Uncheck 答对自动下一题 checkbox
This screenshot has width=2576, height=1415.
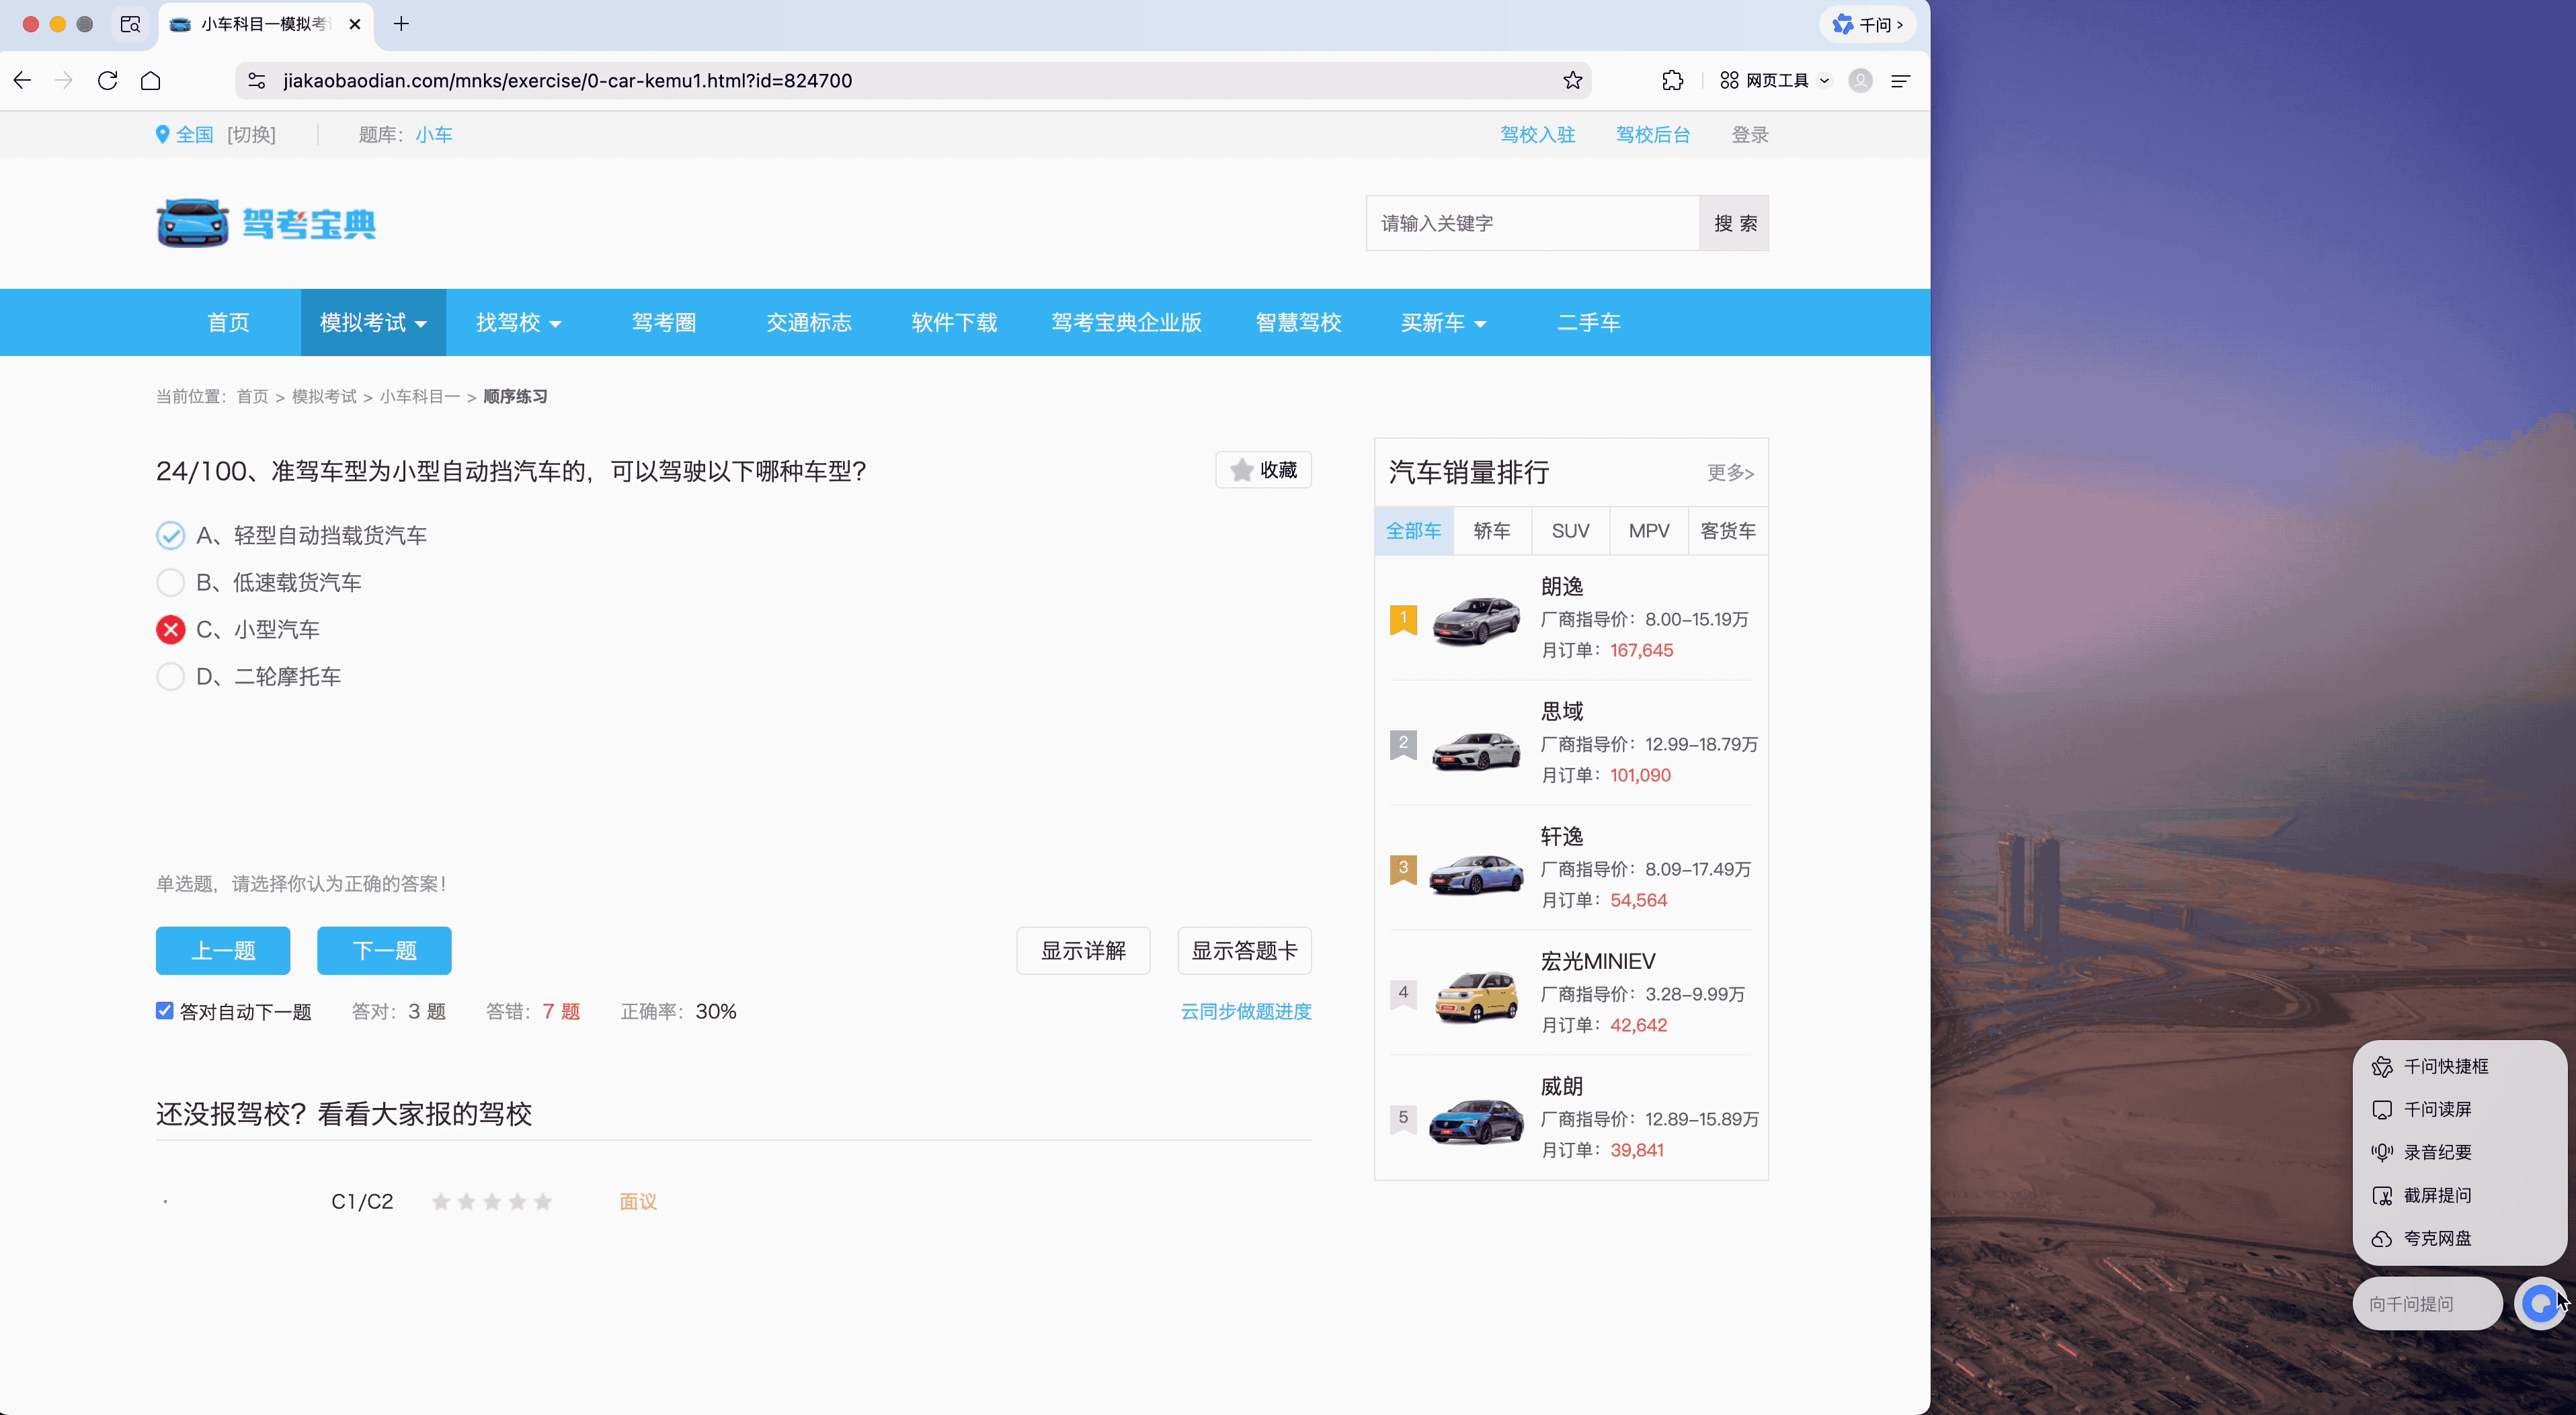165,1011
